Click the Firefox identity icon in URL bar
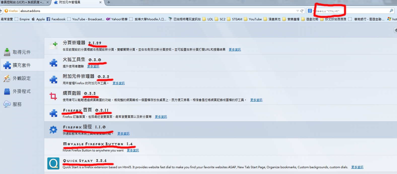 [11, 11]
